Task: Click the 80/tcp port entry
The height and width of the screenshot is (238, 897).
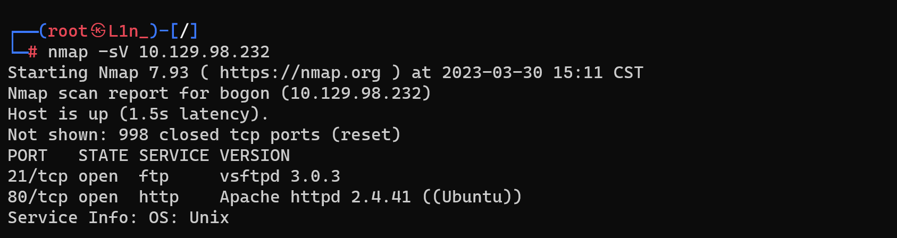Action: click(38, 197)
